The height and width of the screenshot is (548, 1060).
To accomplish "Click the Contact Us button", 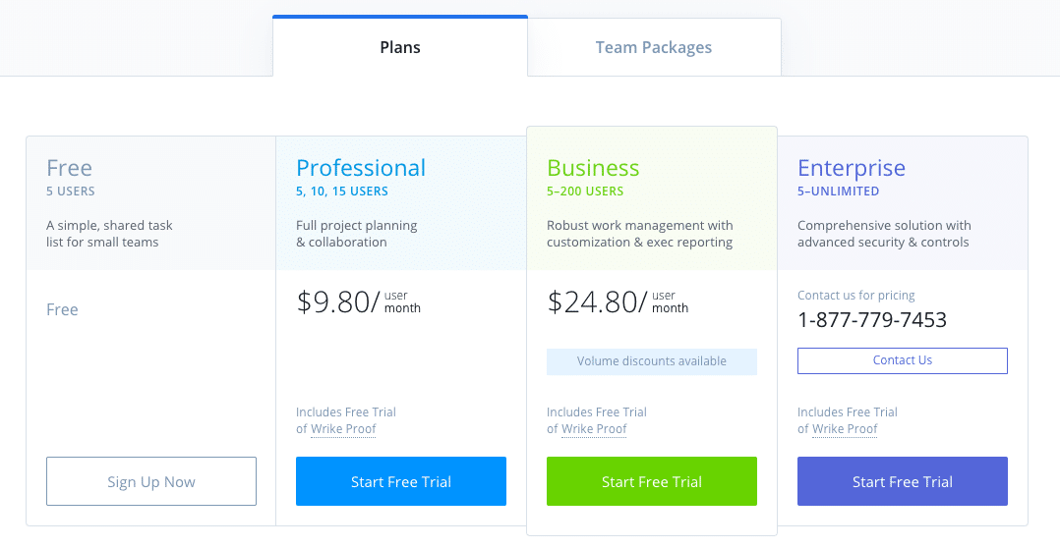I will pyautogui.click(x=903, y=360).
